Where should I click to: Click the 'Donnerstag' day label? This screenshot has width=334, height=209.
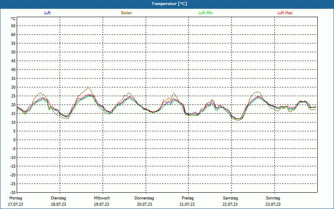(x=144, y=198)
